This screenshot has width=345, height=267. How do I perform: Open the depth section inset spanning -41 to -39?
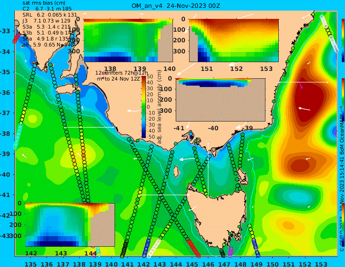coord(220,99)
